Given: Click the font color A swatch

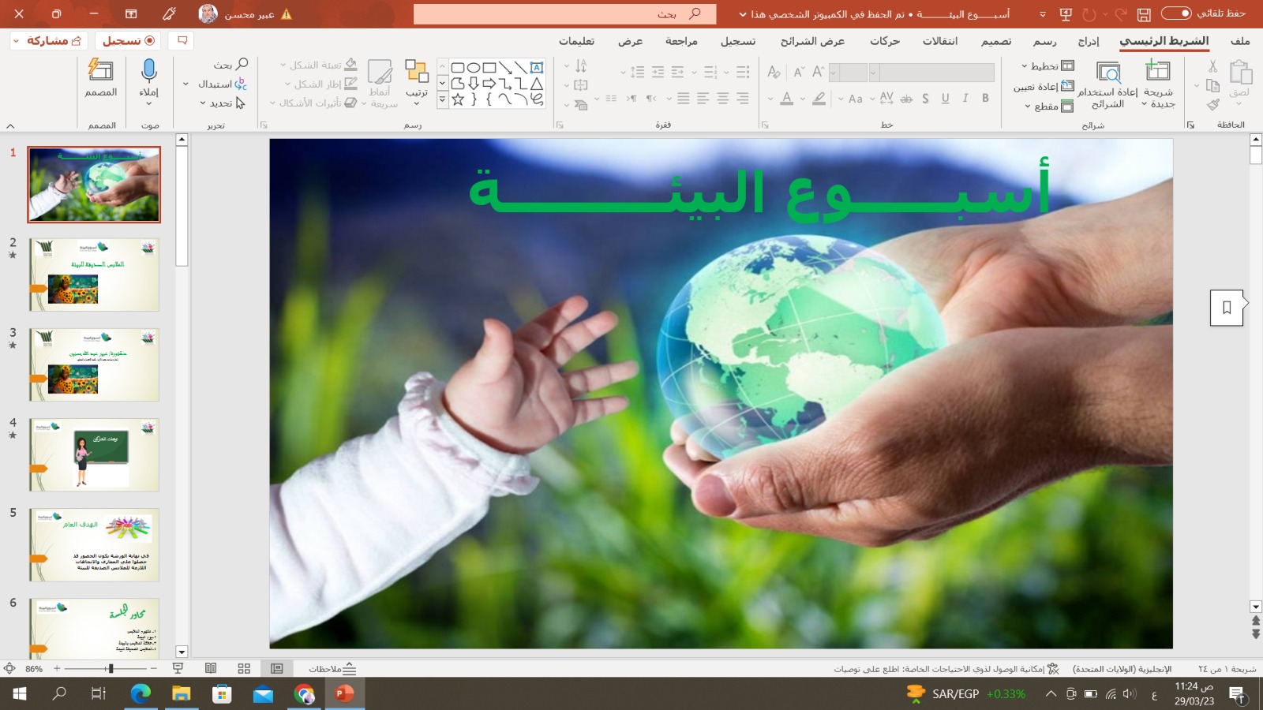Looking at the screenshot, I should click(787, 99).
